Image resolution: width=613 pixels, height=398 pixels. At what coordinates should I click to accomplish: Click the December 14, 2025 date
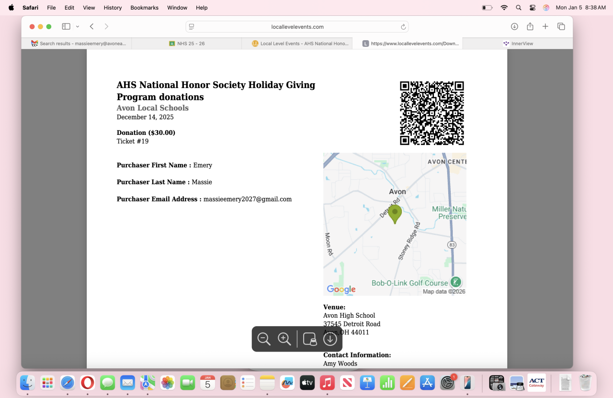tap(145, 117)
